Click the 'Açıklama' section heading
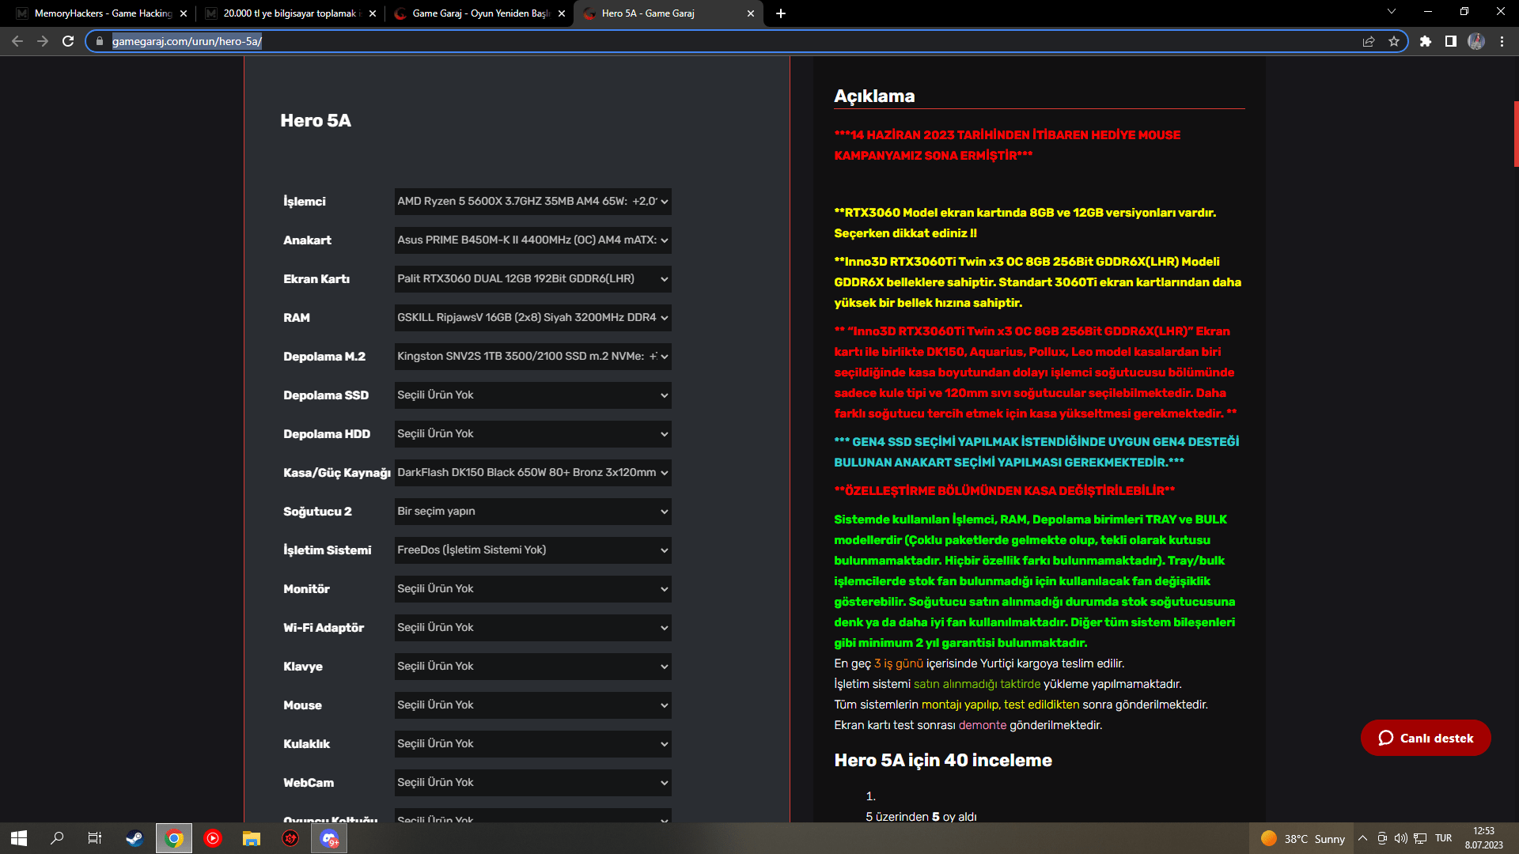The image size is (1519, 854). pyautogui.click(x=874, y=96)
